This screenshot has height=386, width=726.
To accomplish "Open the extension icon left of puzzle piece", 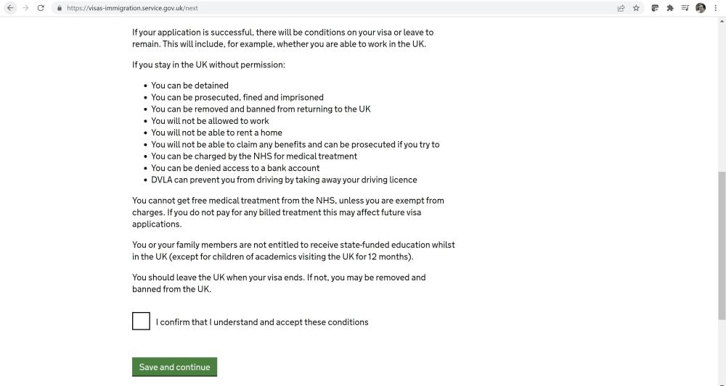I will tap(655, 8).
